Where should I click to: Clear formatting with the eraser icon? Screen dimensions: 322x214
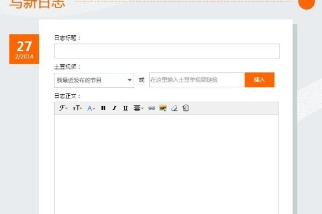click(174, 108)
